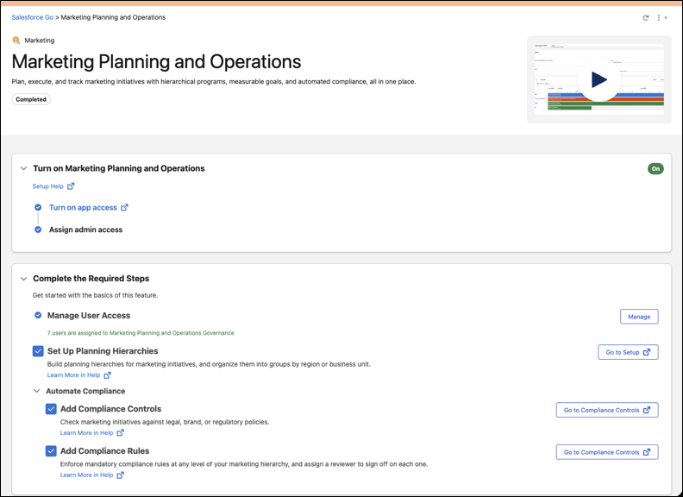Click the Marketing Planning and Operations page title
The height and width of the screenshot is (497, 683).
coord(156,61)
